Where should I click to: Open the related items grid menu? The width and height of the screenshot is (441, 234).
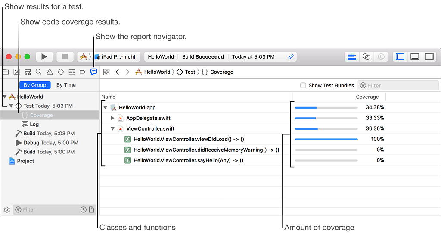point(106,72)
